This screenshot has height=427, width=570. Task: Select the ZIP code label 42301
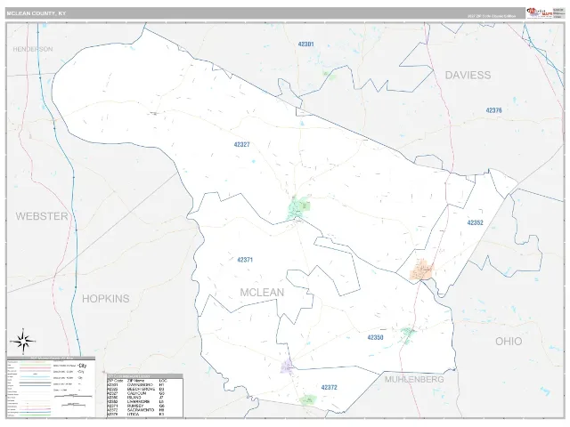[x=305, y=44]
